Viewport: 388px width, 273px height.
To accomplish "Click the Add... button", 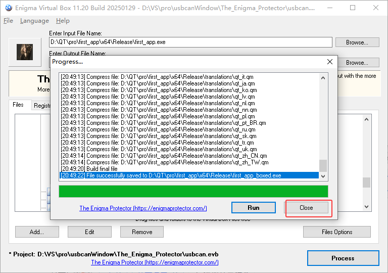I will [37, 232].
